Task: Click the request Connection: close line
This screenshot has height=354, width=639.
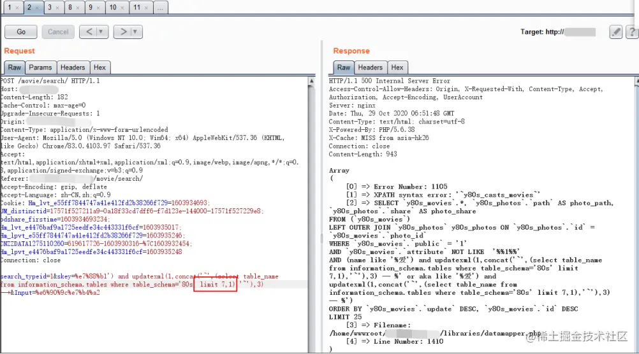Action: point(31,260)
